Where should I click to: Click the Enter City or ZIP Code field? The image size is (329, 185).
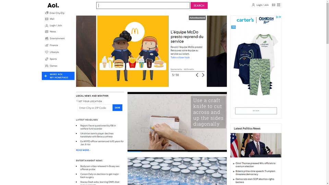pyautogui.click(x=95, y=108)
